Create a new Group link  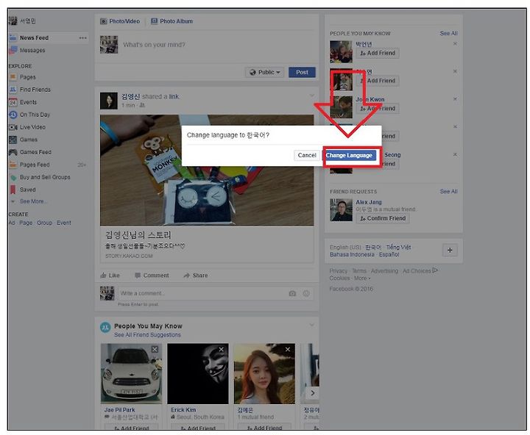pyautogui.click(x=45, y=223)
